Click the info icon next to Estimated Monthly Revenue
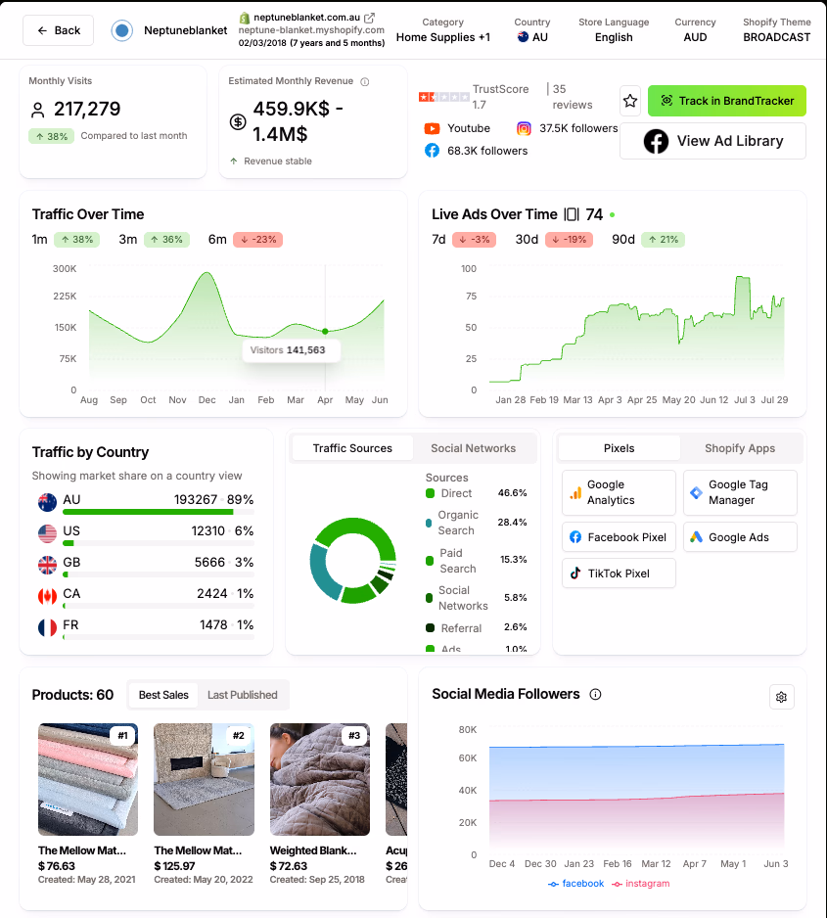Image resolution: width=827 pixels, height=918 pixels. click(x=365, y=81)
